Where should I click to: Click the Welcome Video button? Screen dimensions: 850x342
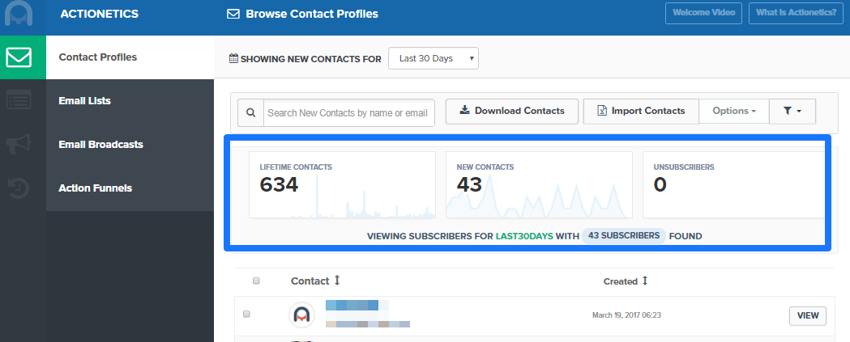coord(703,13)
